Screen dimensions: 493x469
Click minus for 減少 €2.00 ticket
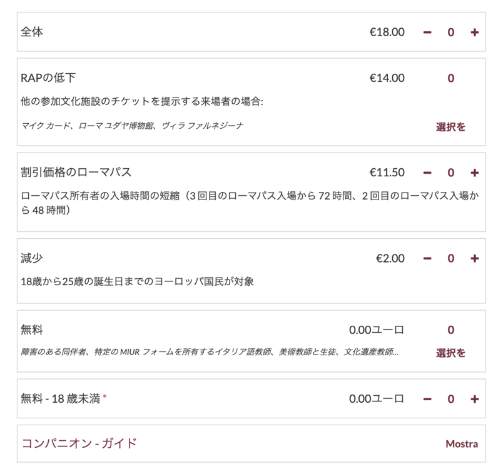click(x=427, y=258)
